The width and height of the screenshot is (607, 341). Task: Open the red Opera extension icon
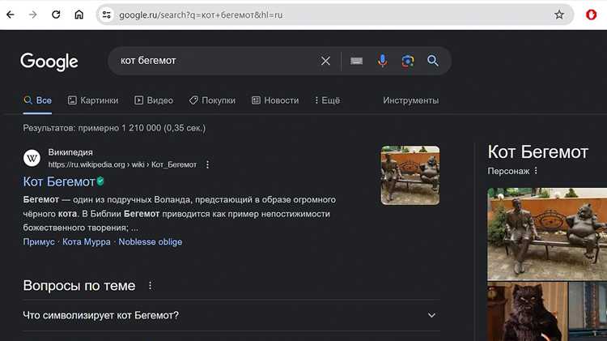point(591,15)
